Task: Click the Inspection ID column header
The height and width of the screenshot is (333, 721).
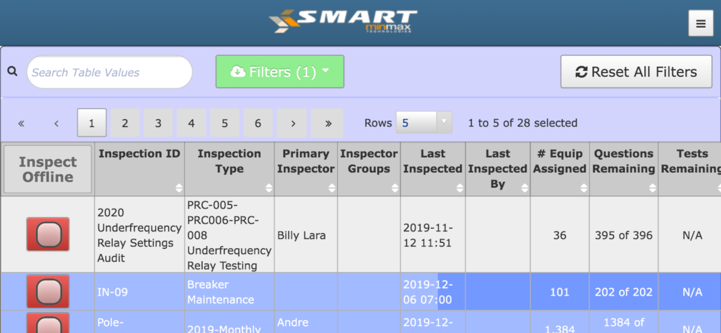Action: pyautogui.click(x=139, y=169)
